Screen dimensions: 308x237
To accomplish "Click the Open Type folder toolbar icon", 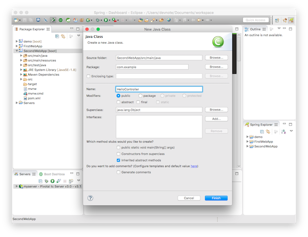I will [x=140, y=20].
